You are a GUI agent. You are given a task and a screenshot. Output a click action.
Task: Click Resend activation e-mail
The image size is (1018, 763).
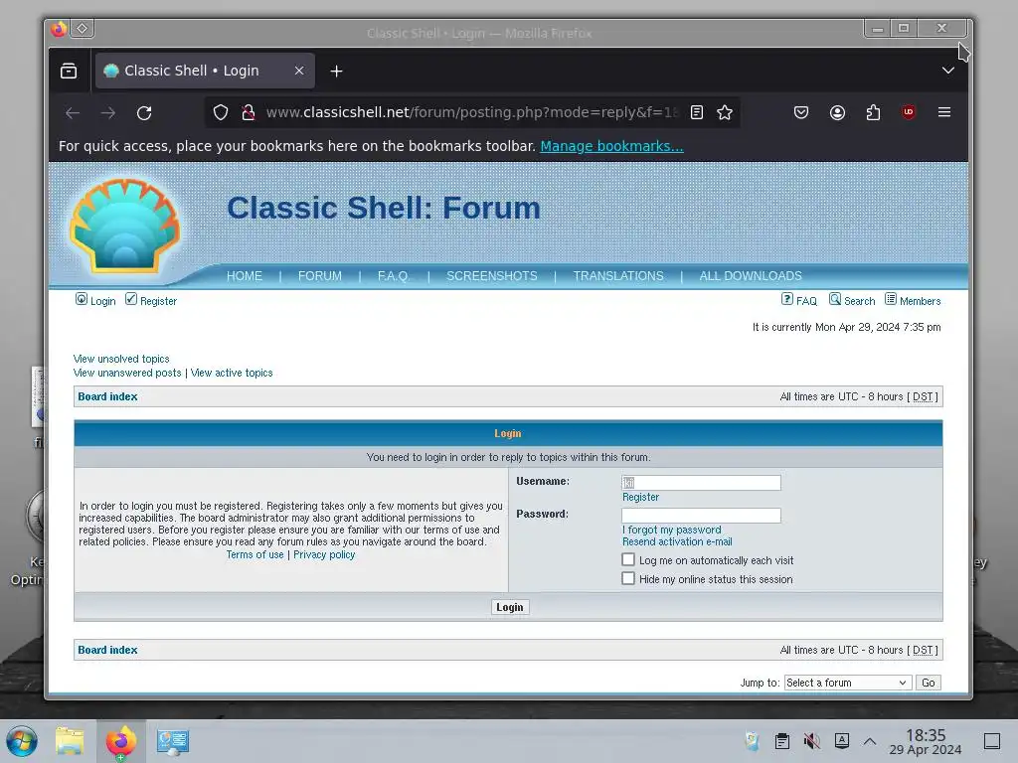677,541
